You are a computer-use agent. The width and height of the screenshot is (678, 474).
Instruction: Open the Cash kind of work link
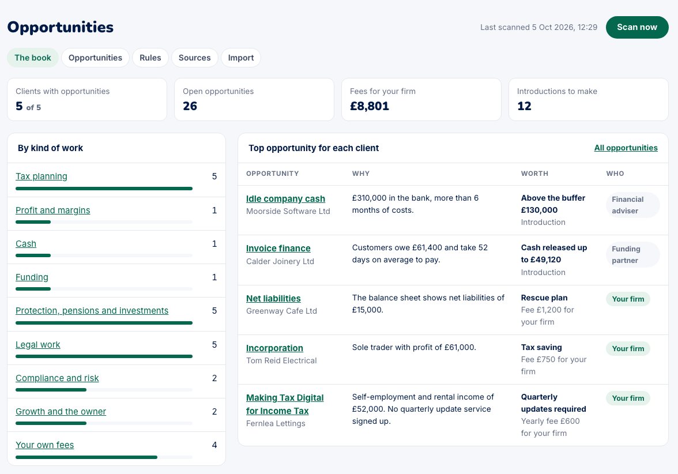pyautogui.click(x=26, y=244)
